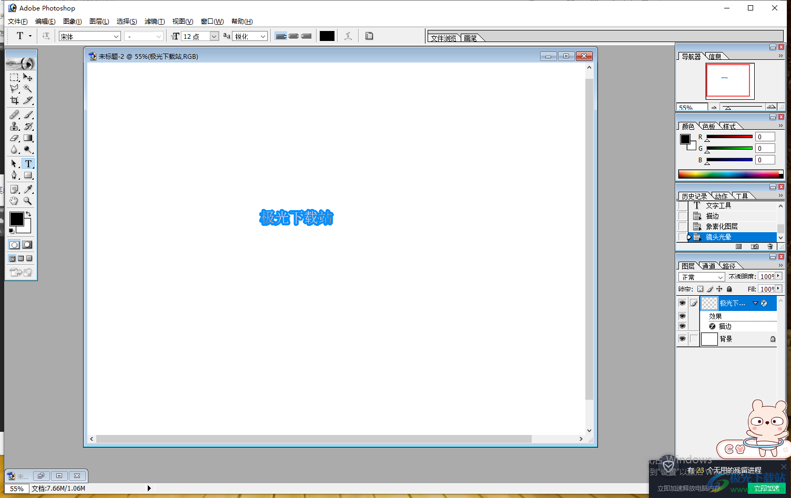Select the History Brush tool
Image resolution: width=791 pixels, height=498 pixels.
click(28, 126)
